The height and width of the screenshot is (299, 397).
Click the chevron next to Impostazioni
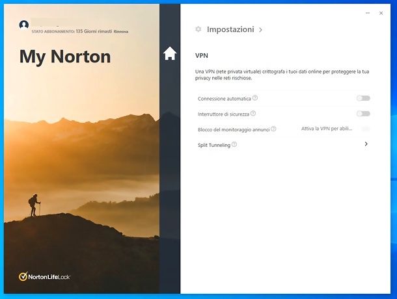tap(260, 30)
